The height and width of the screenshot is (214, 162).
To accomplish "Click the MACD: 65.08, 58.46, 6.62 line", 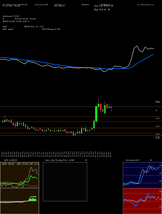I will click(16, 21).
